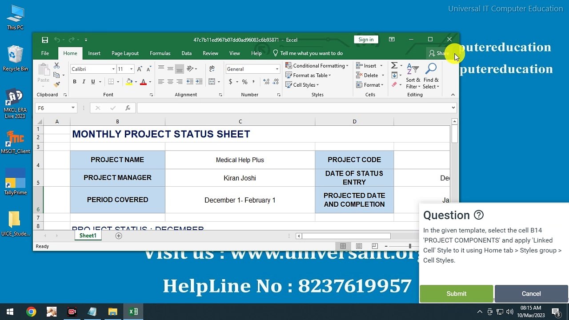Click the AutoSum sigma icon
Image resolution: width=569 pixels, height=320 pixels.
pyautogui.click(x=394, y=66)
